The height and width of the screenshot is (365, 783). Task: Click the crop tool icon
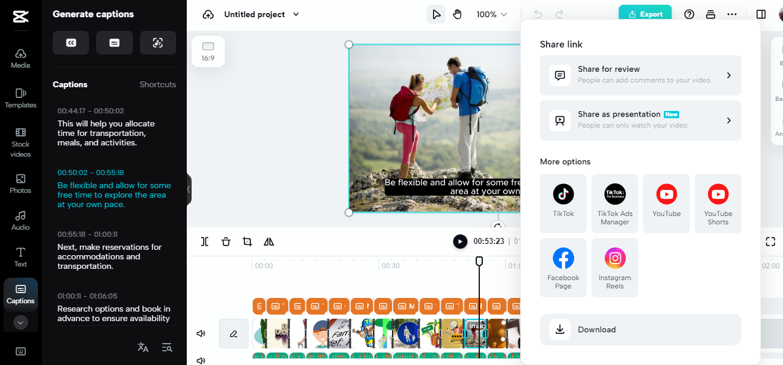coord(247,242)
